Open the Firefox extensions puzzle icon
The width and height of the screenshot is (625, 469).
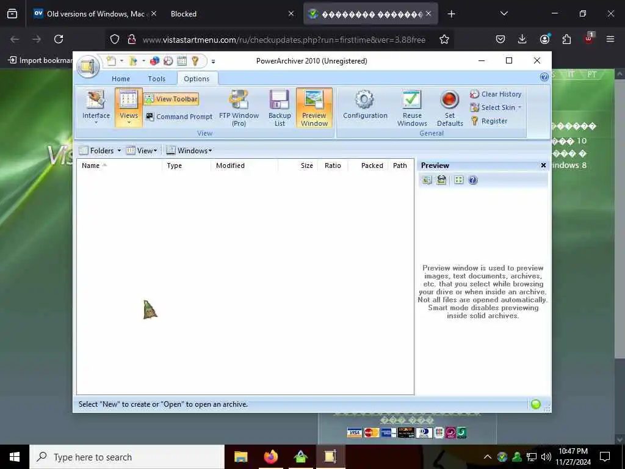[x=566, y=39]
